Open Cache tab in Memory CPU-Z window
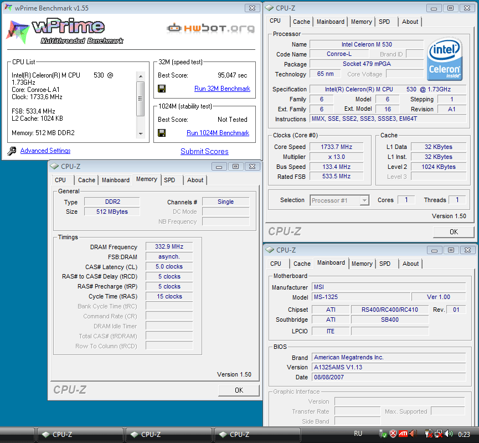 point(86,181)
